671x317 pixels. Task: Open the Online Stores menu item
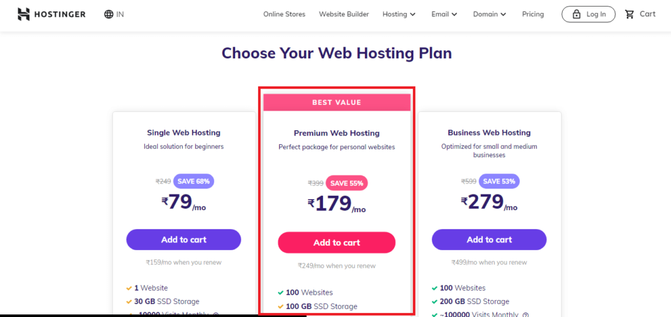click(284, 14)
